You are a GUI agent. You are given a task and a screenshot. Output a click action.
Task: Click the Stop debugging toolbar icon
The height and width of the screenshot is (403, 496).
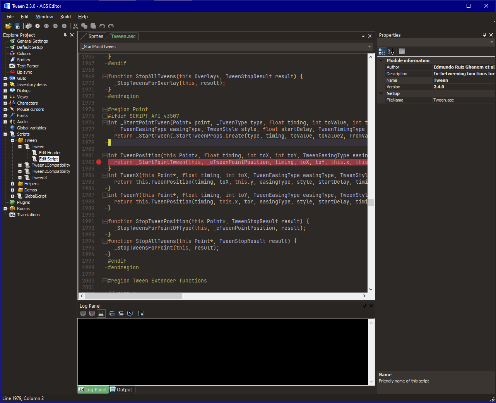pos(64,26)
